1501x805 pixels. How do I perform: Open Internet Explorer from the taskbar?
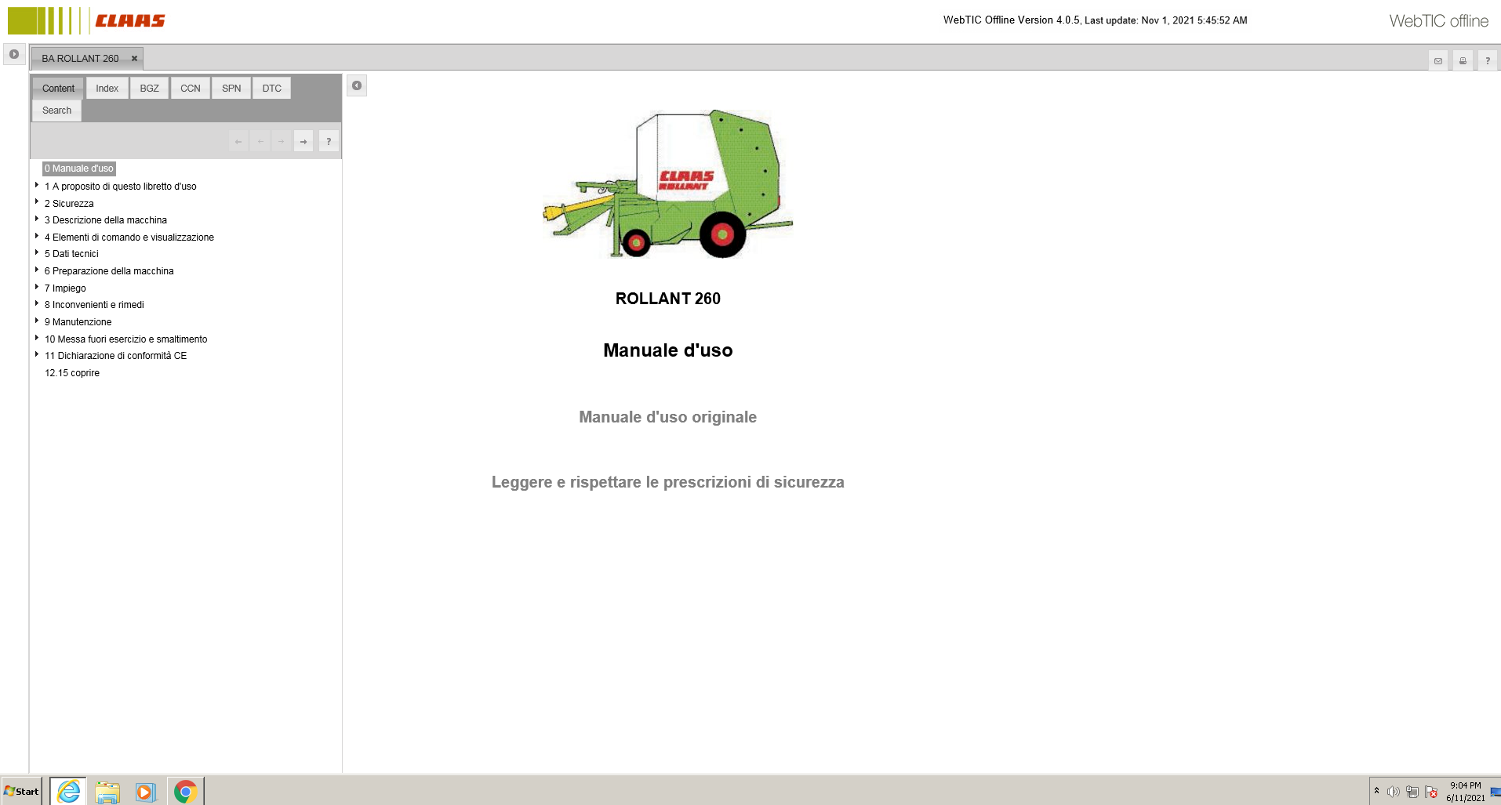click(x=68, y=791)
